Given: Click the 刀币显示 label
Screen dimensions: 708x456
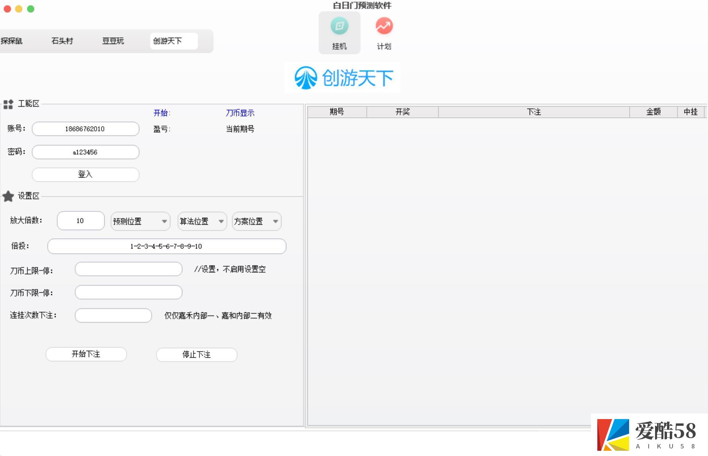Looking at the screenshot, I should [240, 113].
